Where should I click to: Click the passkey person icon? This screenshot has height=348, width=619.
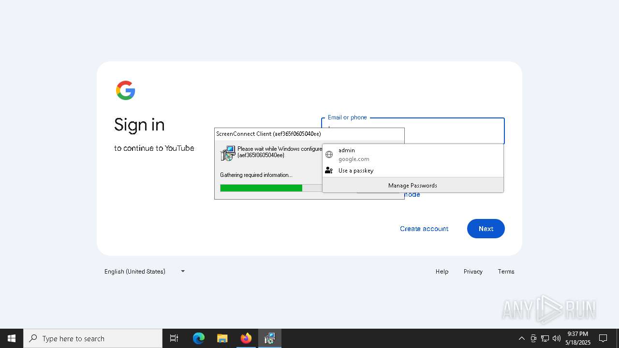pos(329,171)
